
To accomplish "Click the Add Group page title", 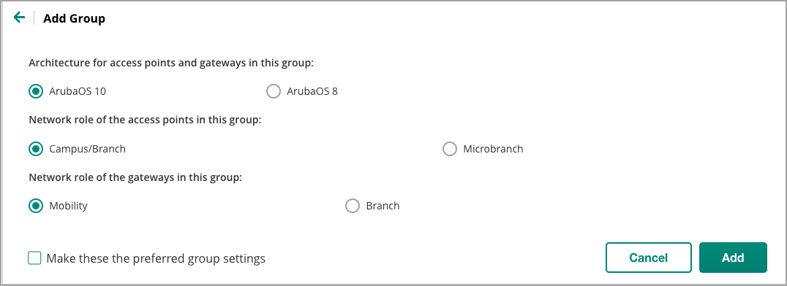I will pyautogui.click(x=75, y=19).
